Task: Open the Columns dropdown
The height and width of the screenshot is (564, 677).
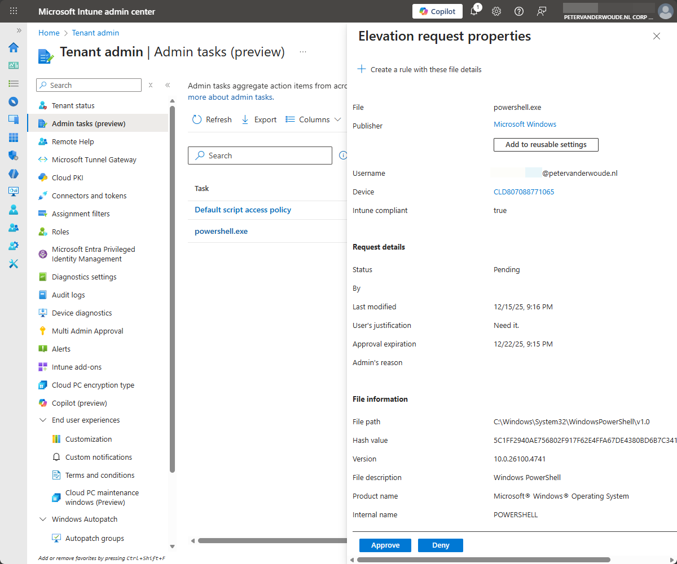Action: [314, 119]
